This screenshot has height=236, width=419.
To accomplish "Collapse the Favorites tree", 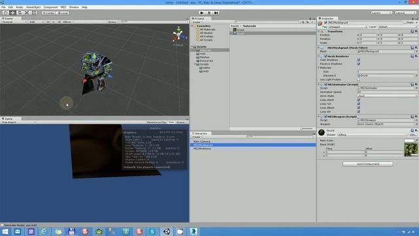I will pos(192,26).
